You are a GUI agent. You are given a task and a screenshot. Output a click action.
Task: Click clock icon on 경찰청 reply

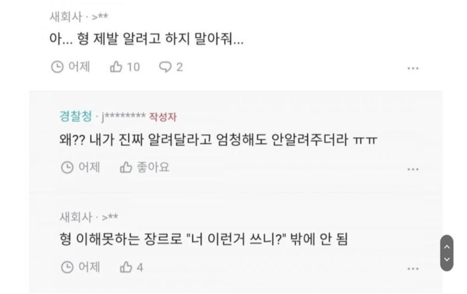click(67, 167)
